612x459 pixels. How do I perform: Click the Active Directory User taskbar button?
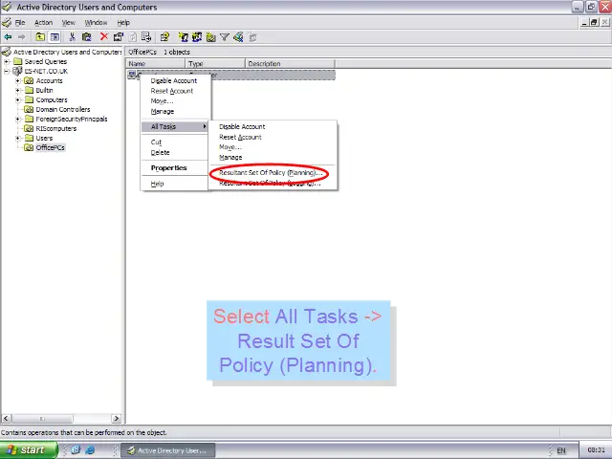pyautogui.click(x=168, y=450)
